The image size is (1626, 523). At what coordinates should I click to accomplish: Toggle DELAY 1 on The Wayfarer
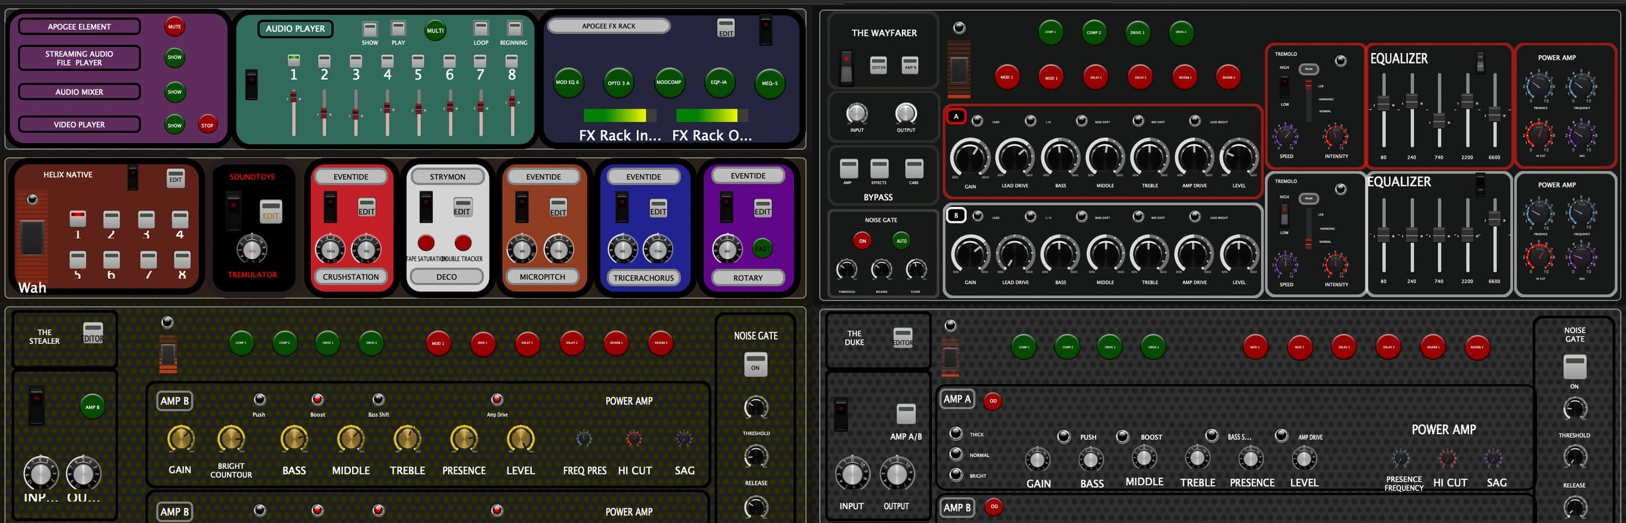[x=1096, y=77]
